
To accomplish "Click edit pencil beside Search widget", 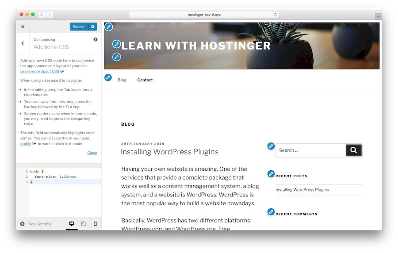I will 271,146.
